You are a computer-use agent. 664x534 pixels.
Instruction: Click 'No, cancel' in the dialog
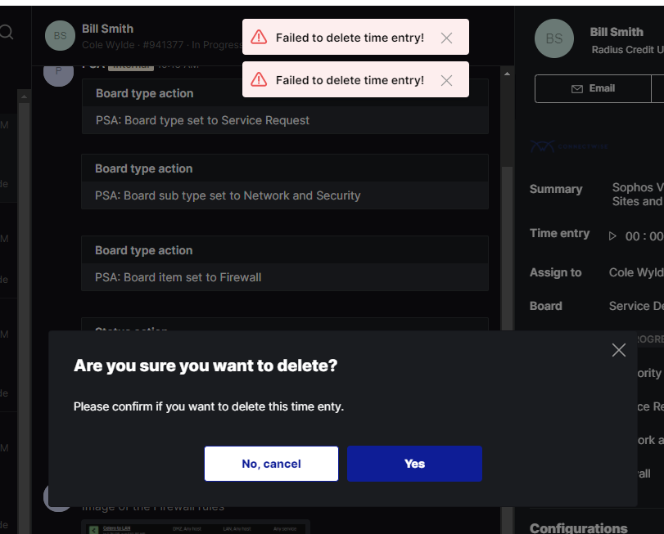coord(271,464)
